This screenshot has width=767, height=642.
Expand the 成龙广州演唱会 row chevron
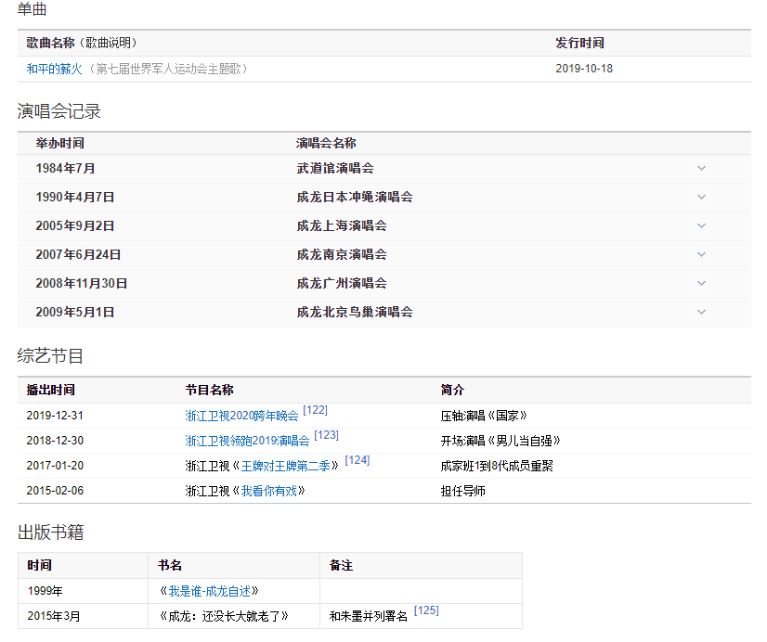[701, 283]
